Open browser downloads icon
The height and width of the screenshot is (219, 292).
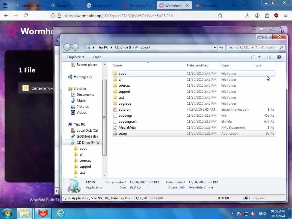[x=247, y=15]
